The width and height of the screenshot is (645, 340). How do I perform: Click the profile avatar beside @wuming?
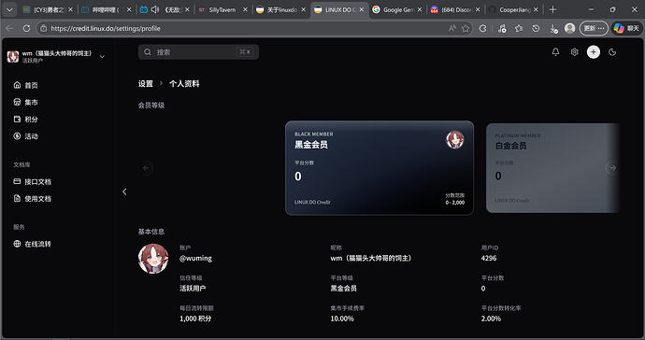[x=153, y=259]
